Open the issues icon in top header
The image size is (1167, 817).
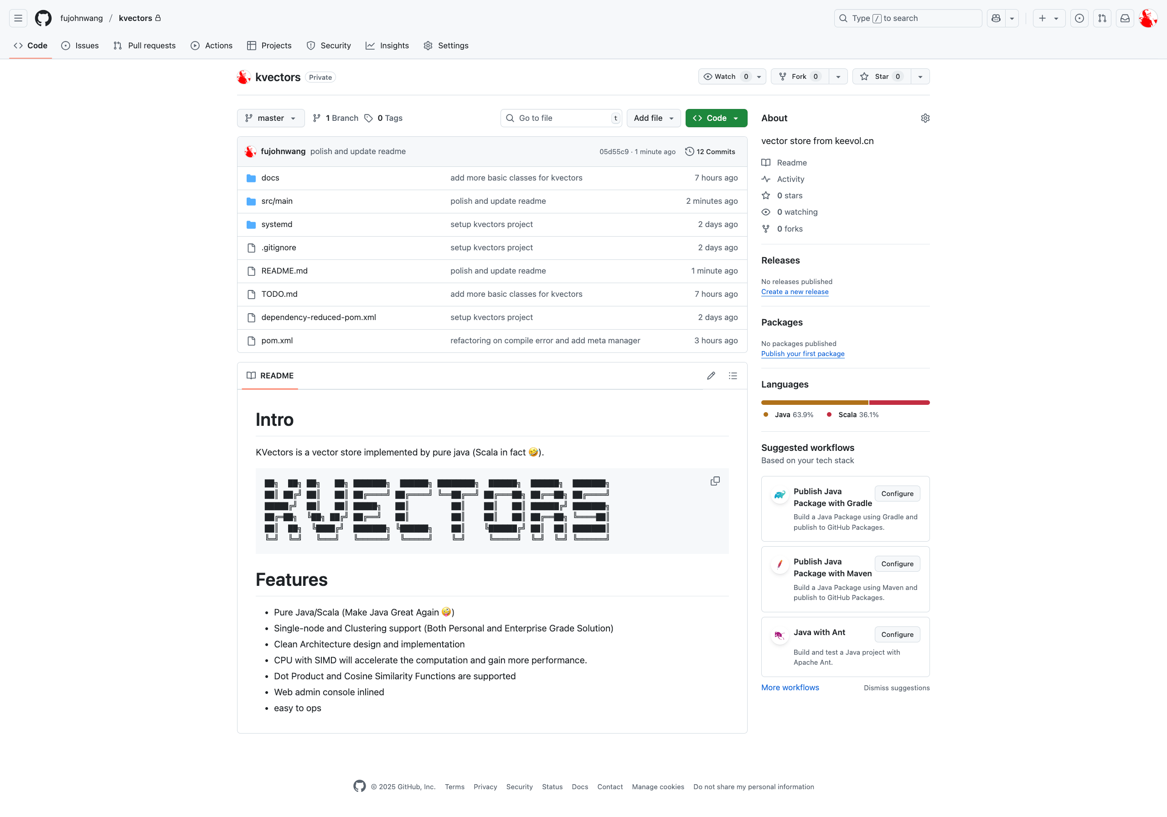pyautogui.click(x=1079, y=18)
